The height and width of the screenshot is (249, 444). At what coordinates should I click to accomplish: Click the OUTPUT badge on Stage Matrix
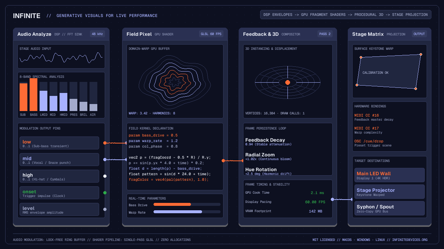pyautogui.click(x=419, y=34)
